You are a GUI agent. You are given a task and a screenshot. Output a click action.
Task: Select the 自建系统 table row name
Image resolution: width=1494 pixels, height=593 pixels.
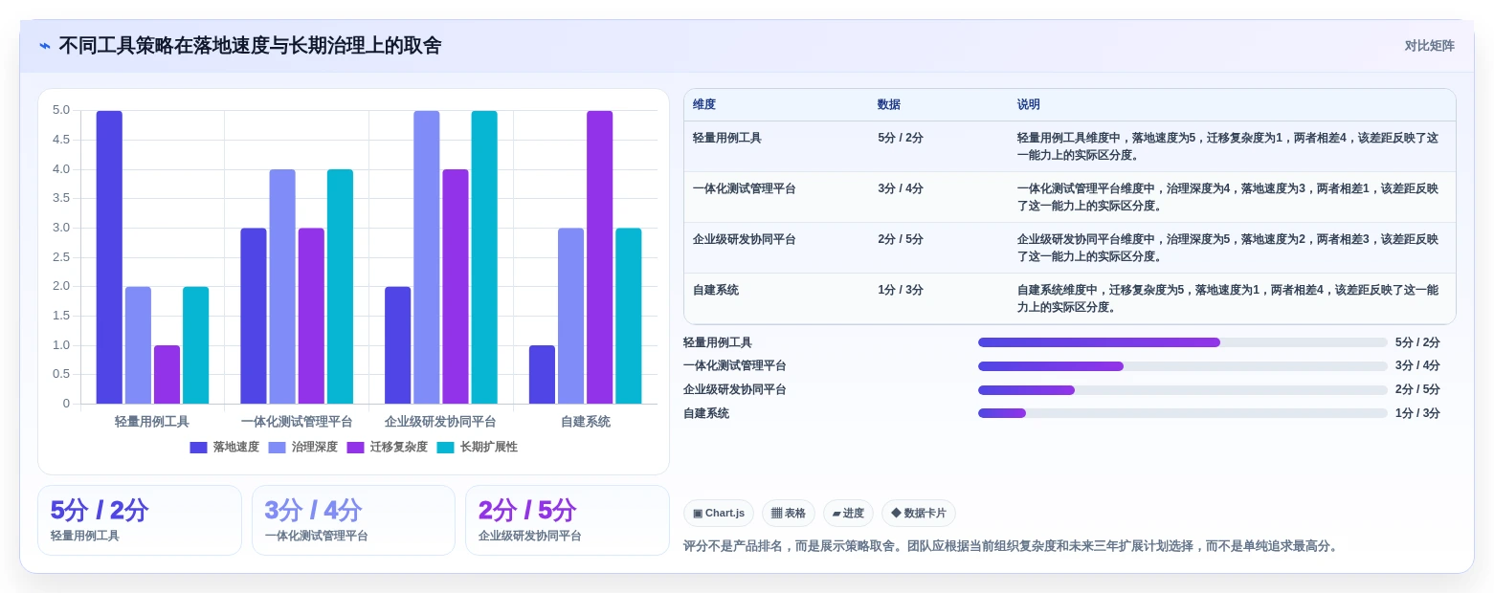[x=716, y=291]
